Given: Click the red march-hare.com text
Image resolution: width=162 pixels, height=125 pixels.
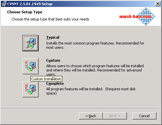Looking at the screenshot, I should click(135, 17).
